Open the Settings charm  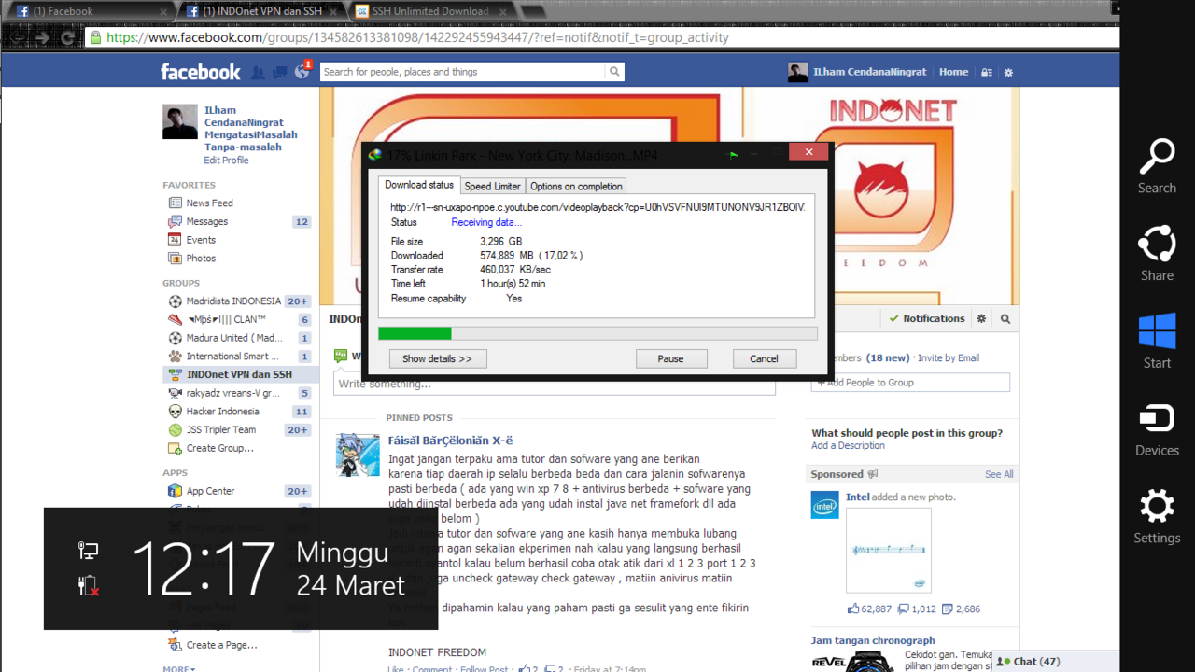(x=1157, y=516)
